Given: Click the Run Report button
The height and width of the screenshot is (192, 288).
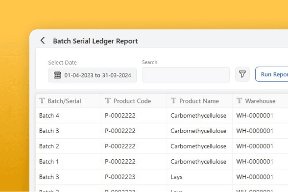Looking at the screenshot, I should pyautogui.click(x=272, y=74).
